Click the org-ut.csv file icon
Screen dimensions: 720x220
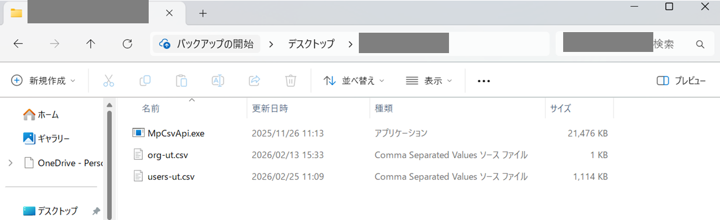click(x=138, y=155)
